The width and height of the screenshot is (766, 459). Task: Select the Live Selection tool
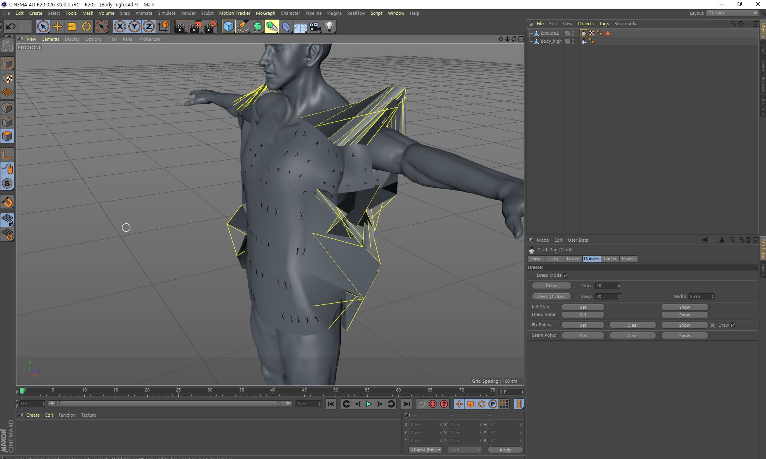coord(43,27)
